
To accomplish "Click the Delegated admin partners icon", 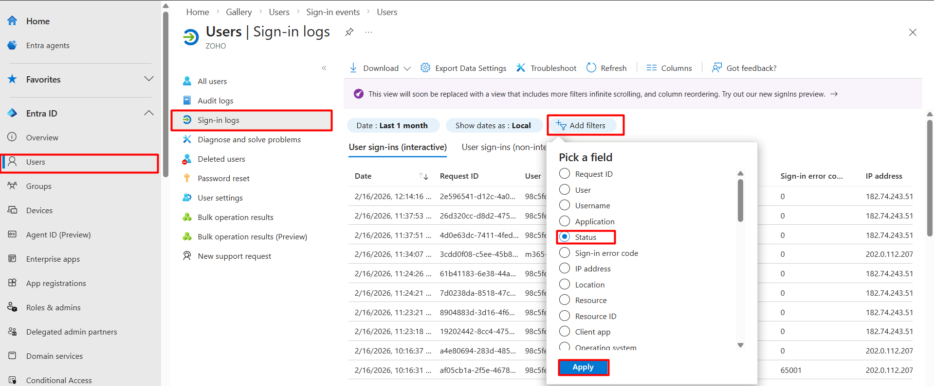I will tap(12, 331).
